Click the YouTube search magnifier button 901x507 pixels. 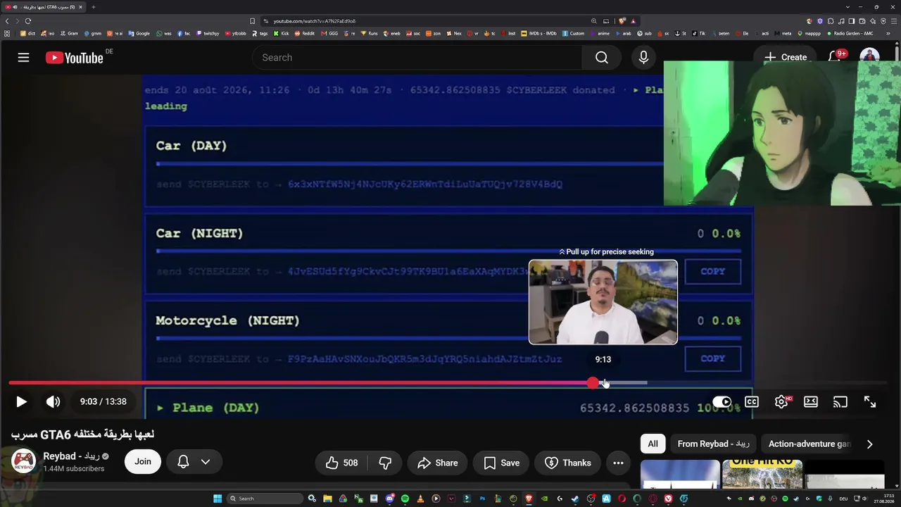point(601,58)
